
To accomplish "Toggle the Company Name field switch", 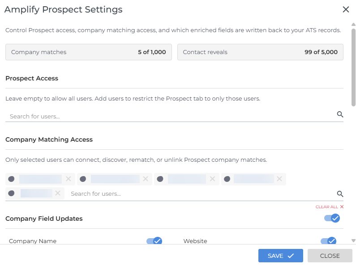I will click(x=154, y=241).
